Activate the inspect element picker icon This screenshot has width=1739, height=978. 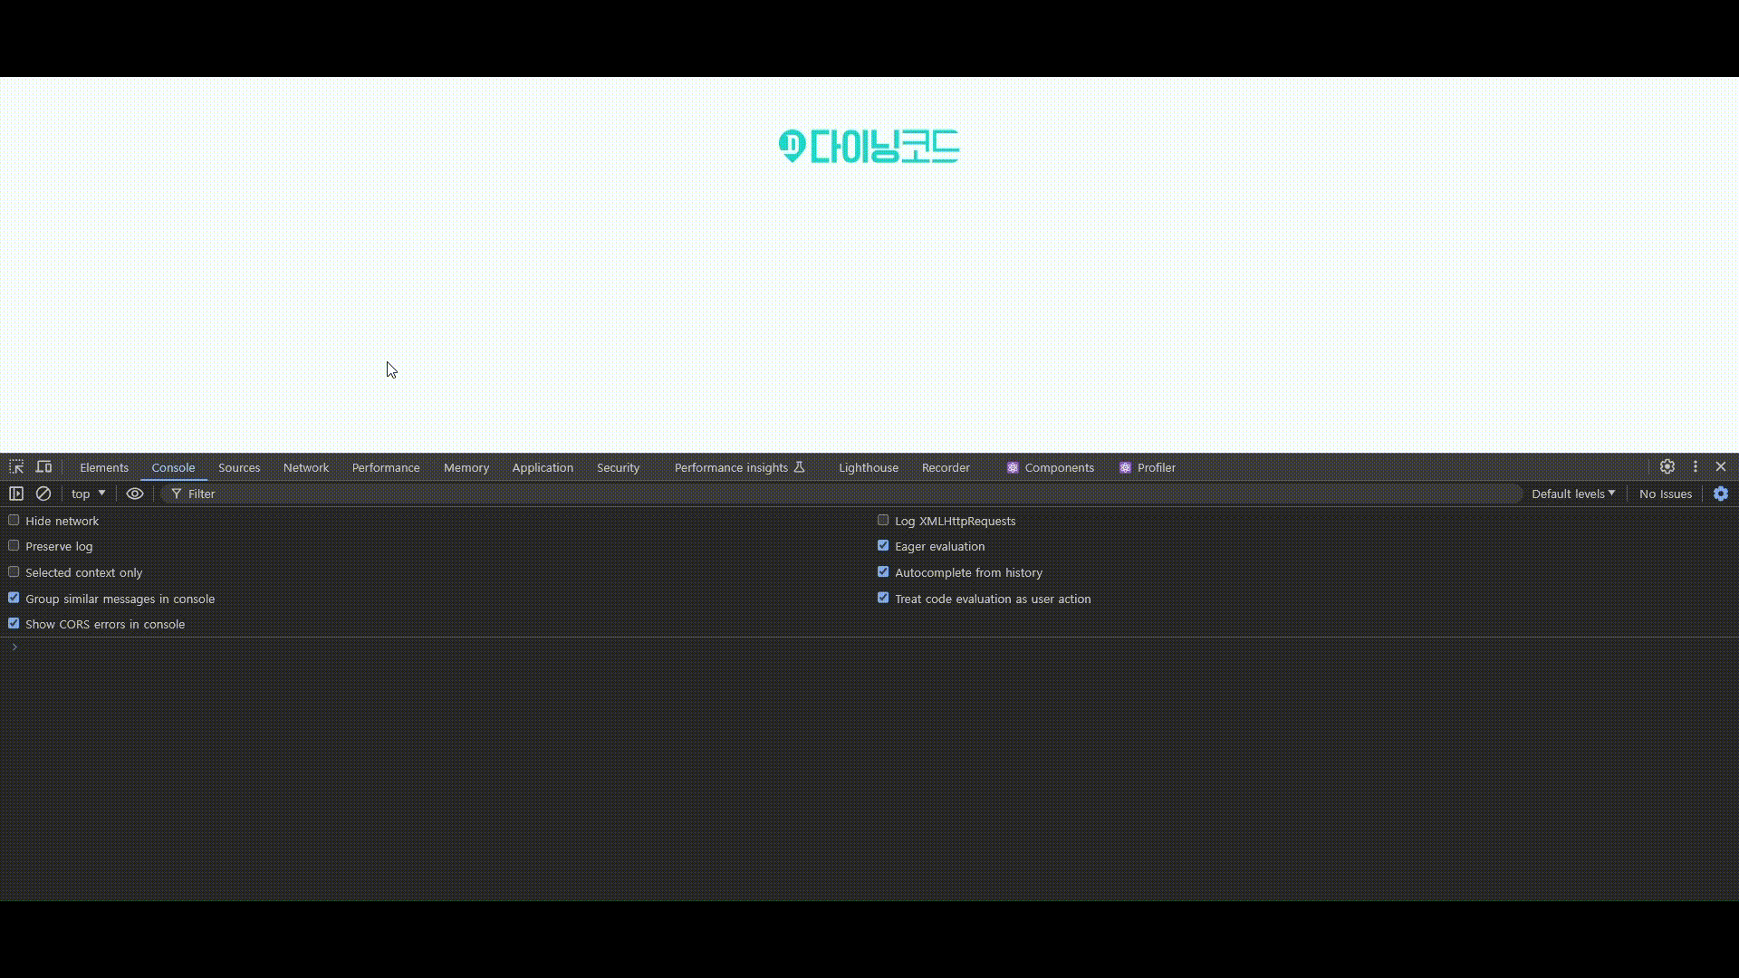click(16, 467)
